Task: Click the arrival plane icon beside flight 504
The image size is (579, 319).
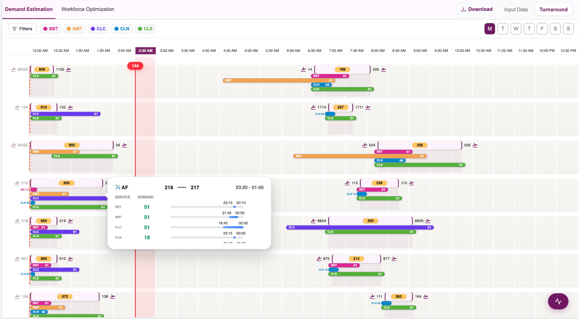Action: coord(364,145)
